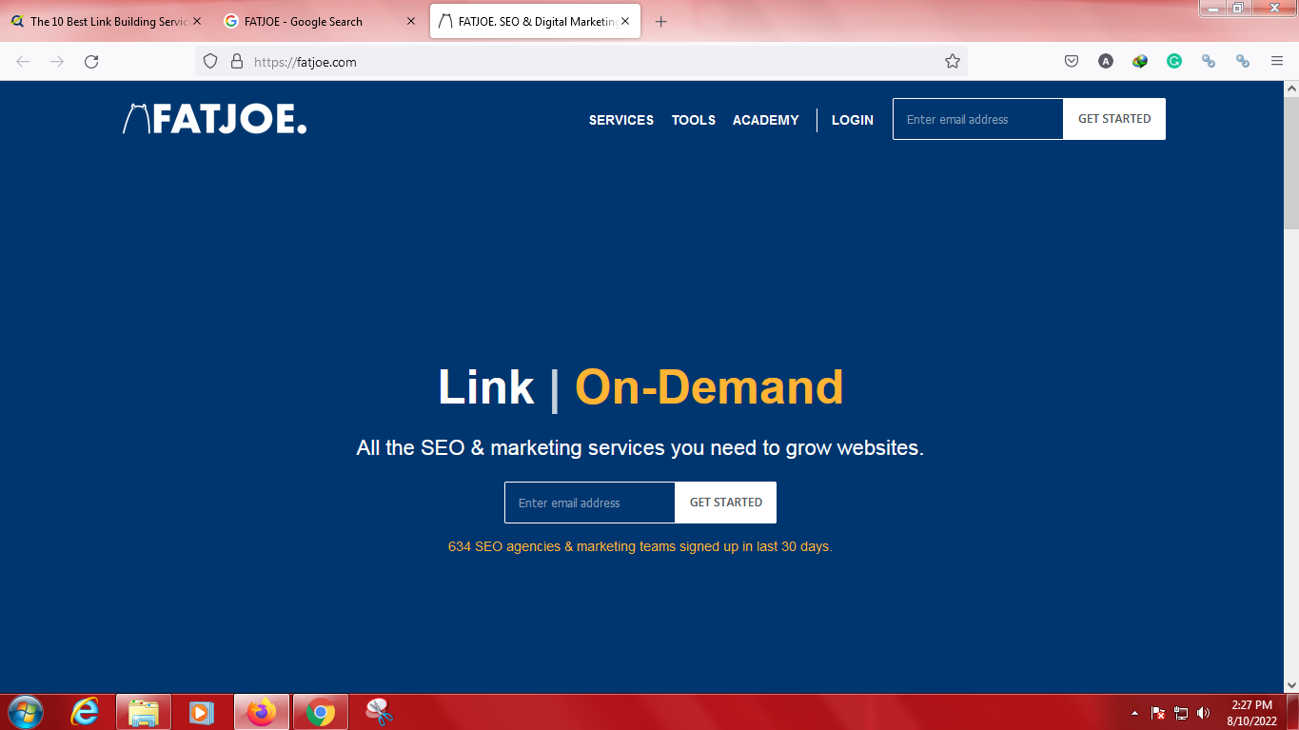
Task: Click the '634 SEO agencies & marketing teams' text
Action: (640, 547)
